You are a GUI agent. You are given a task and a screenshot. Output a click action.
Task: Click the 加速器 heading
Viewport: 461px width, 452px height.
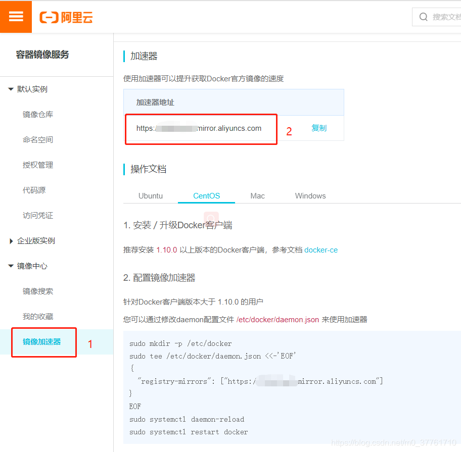tap(144, 56)
